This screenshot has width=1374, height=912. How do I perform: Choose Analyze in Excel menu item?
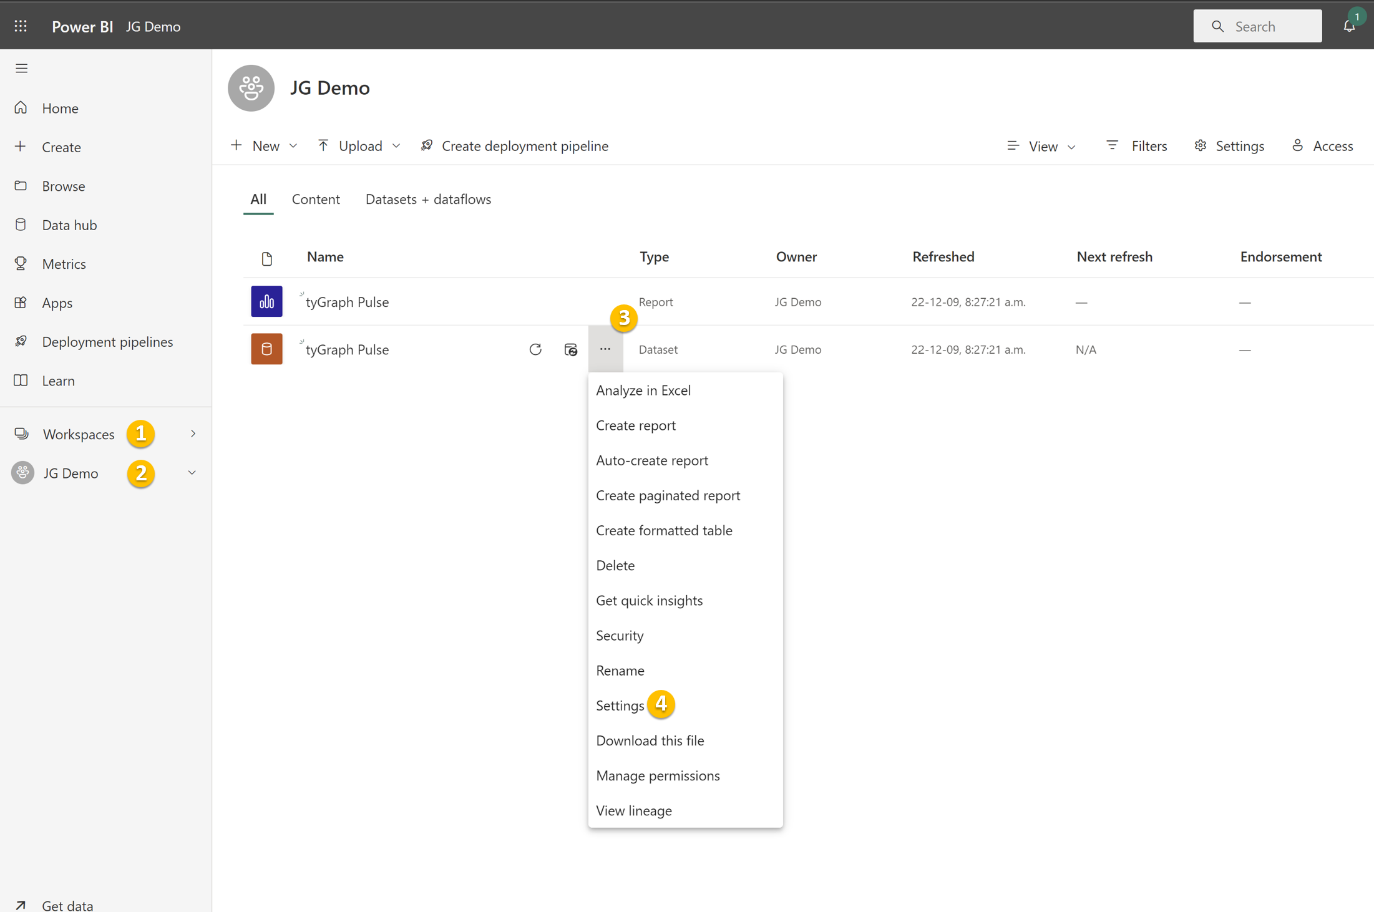point(643,391)
